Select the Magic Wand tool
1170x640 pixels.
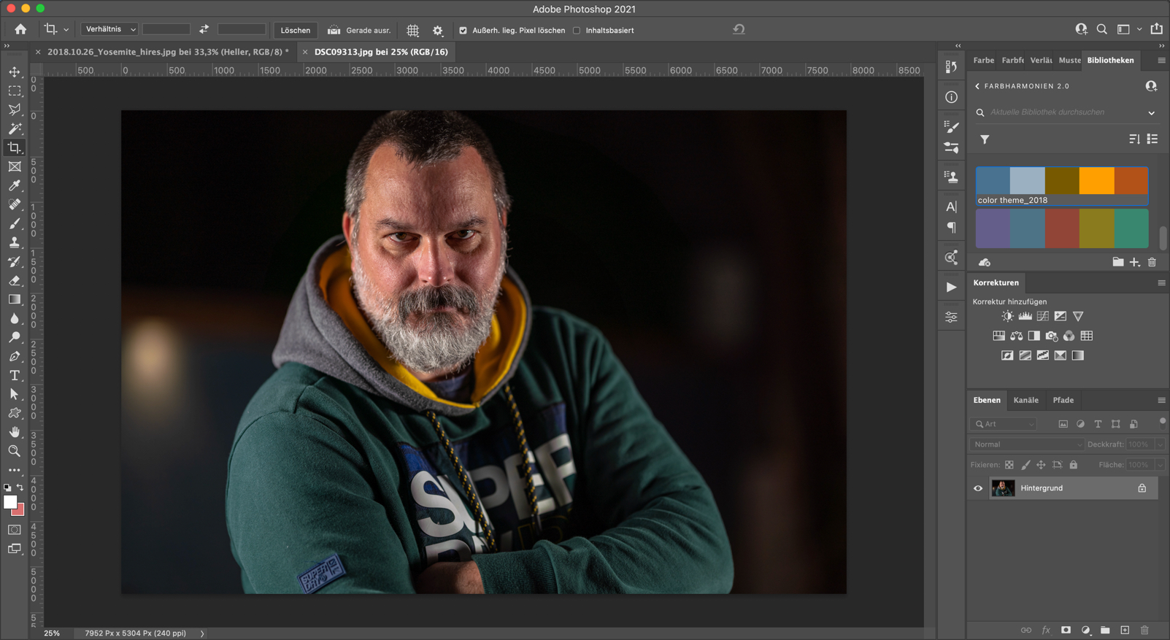(x=15, y=128)
